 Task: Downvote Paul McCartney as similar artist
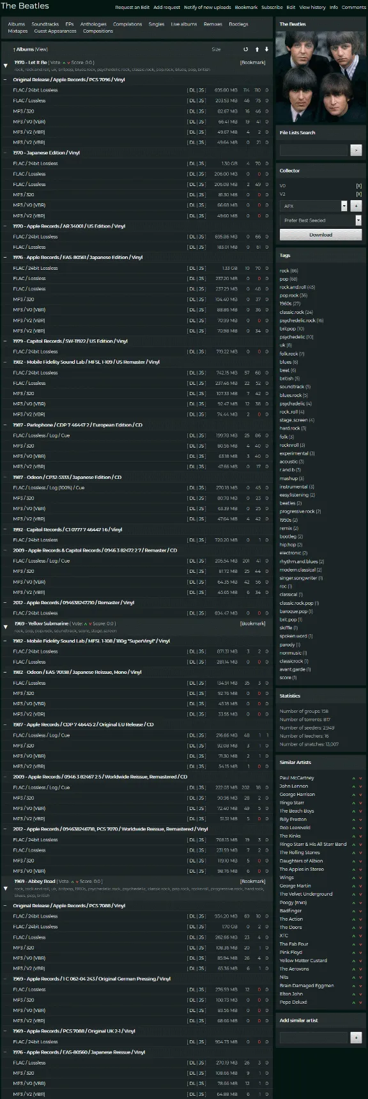pyautogui.click(x=360, y=778)
